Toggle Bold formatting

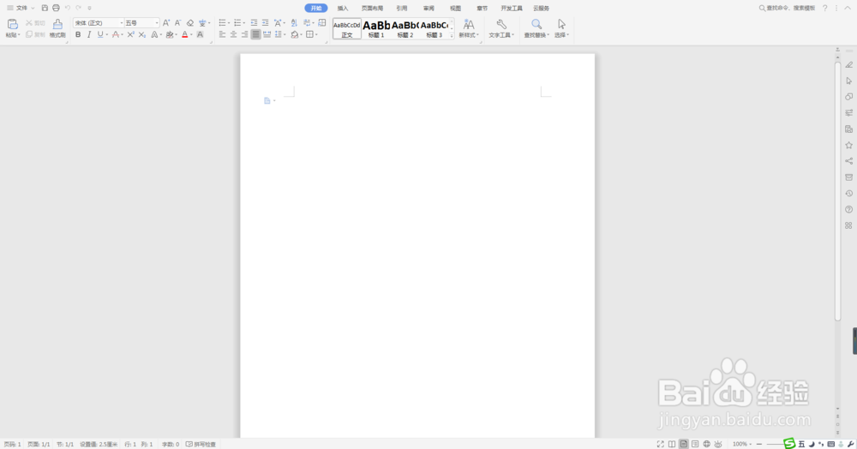coord(78,34)
